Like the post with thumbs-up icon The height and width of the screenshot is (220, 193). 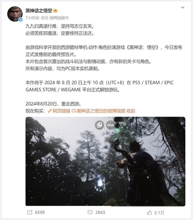150,213
